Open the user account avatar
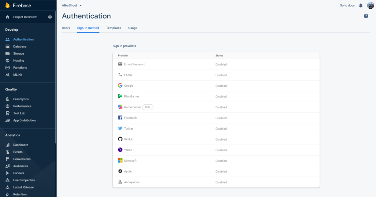 click(370, 5)
